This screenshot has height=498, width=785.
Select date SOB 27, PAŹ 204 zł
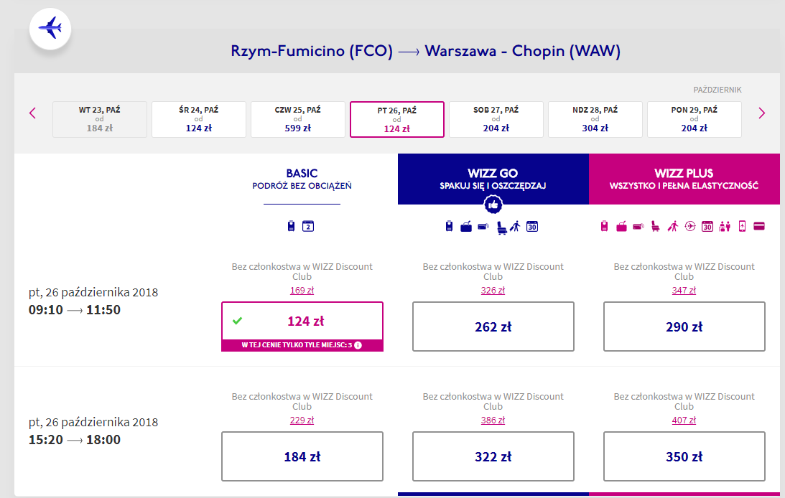[496, 119]
